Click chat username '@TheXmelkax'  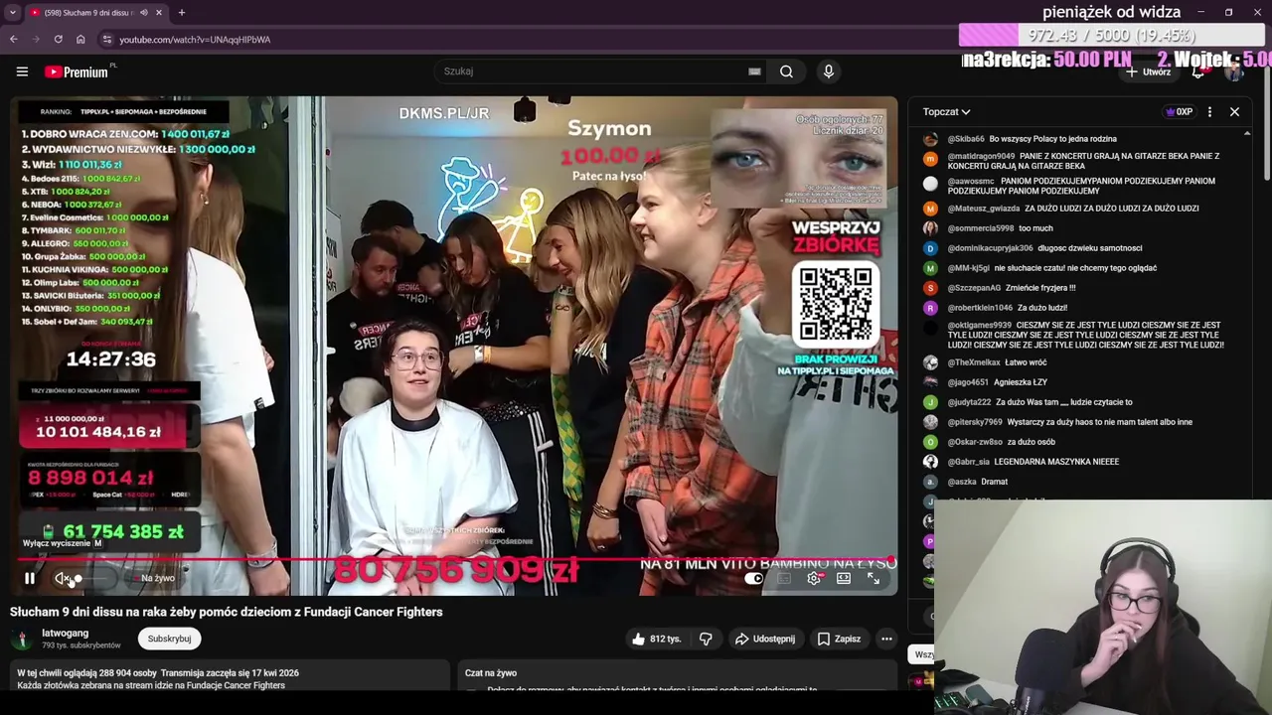(x=975, y=362)
